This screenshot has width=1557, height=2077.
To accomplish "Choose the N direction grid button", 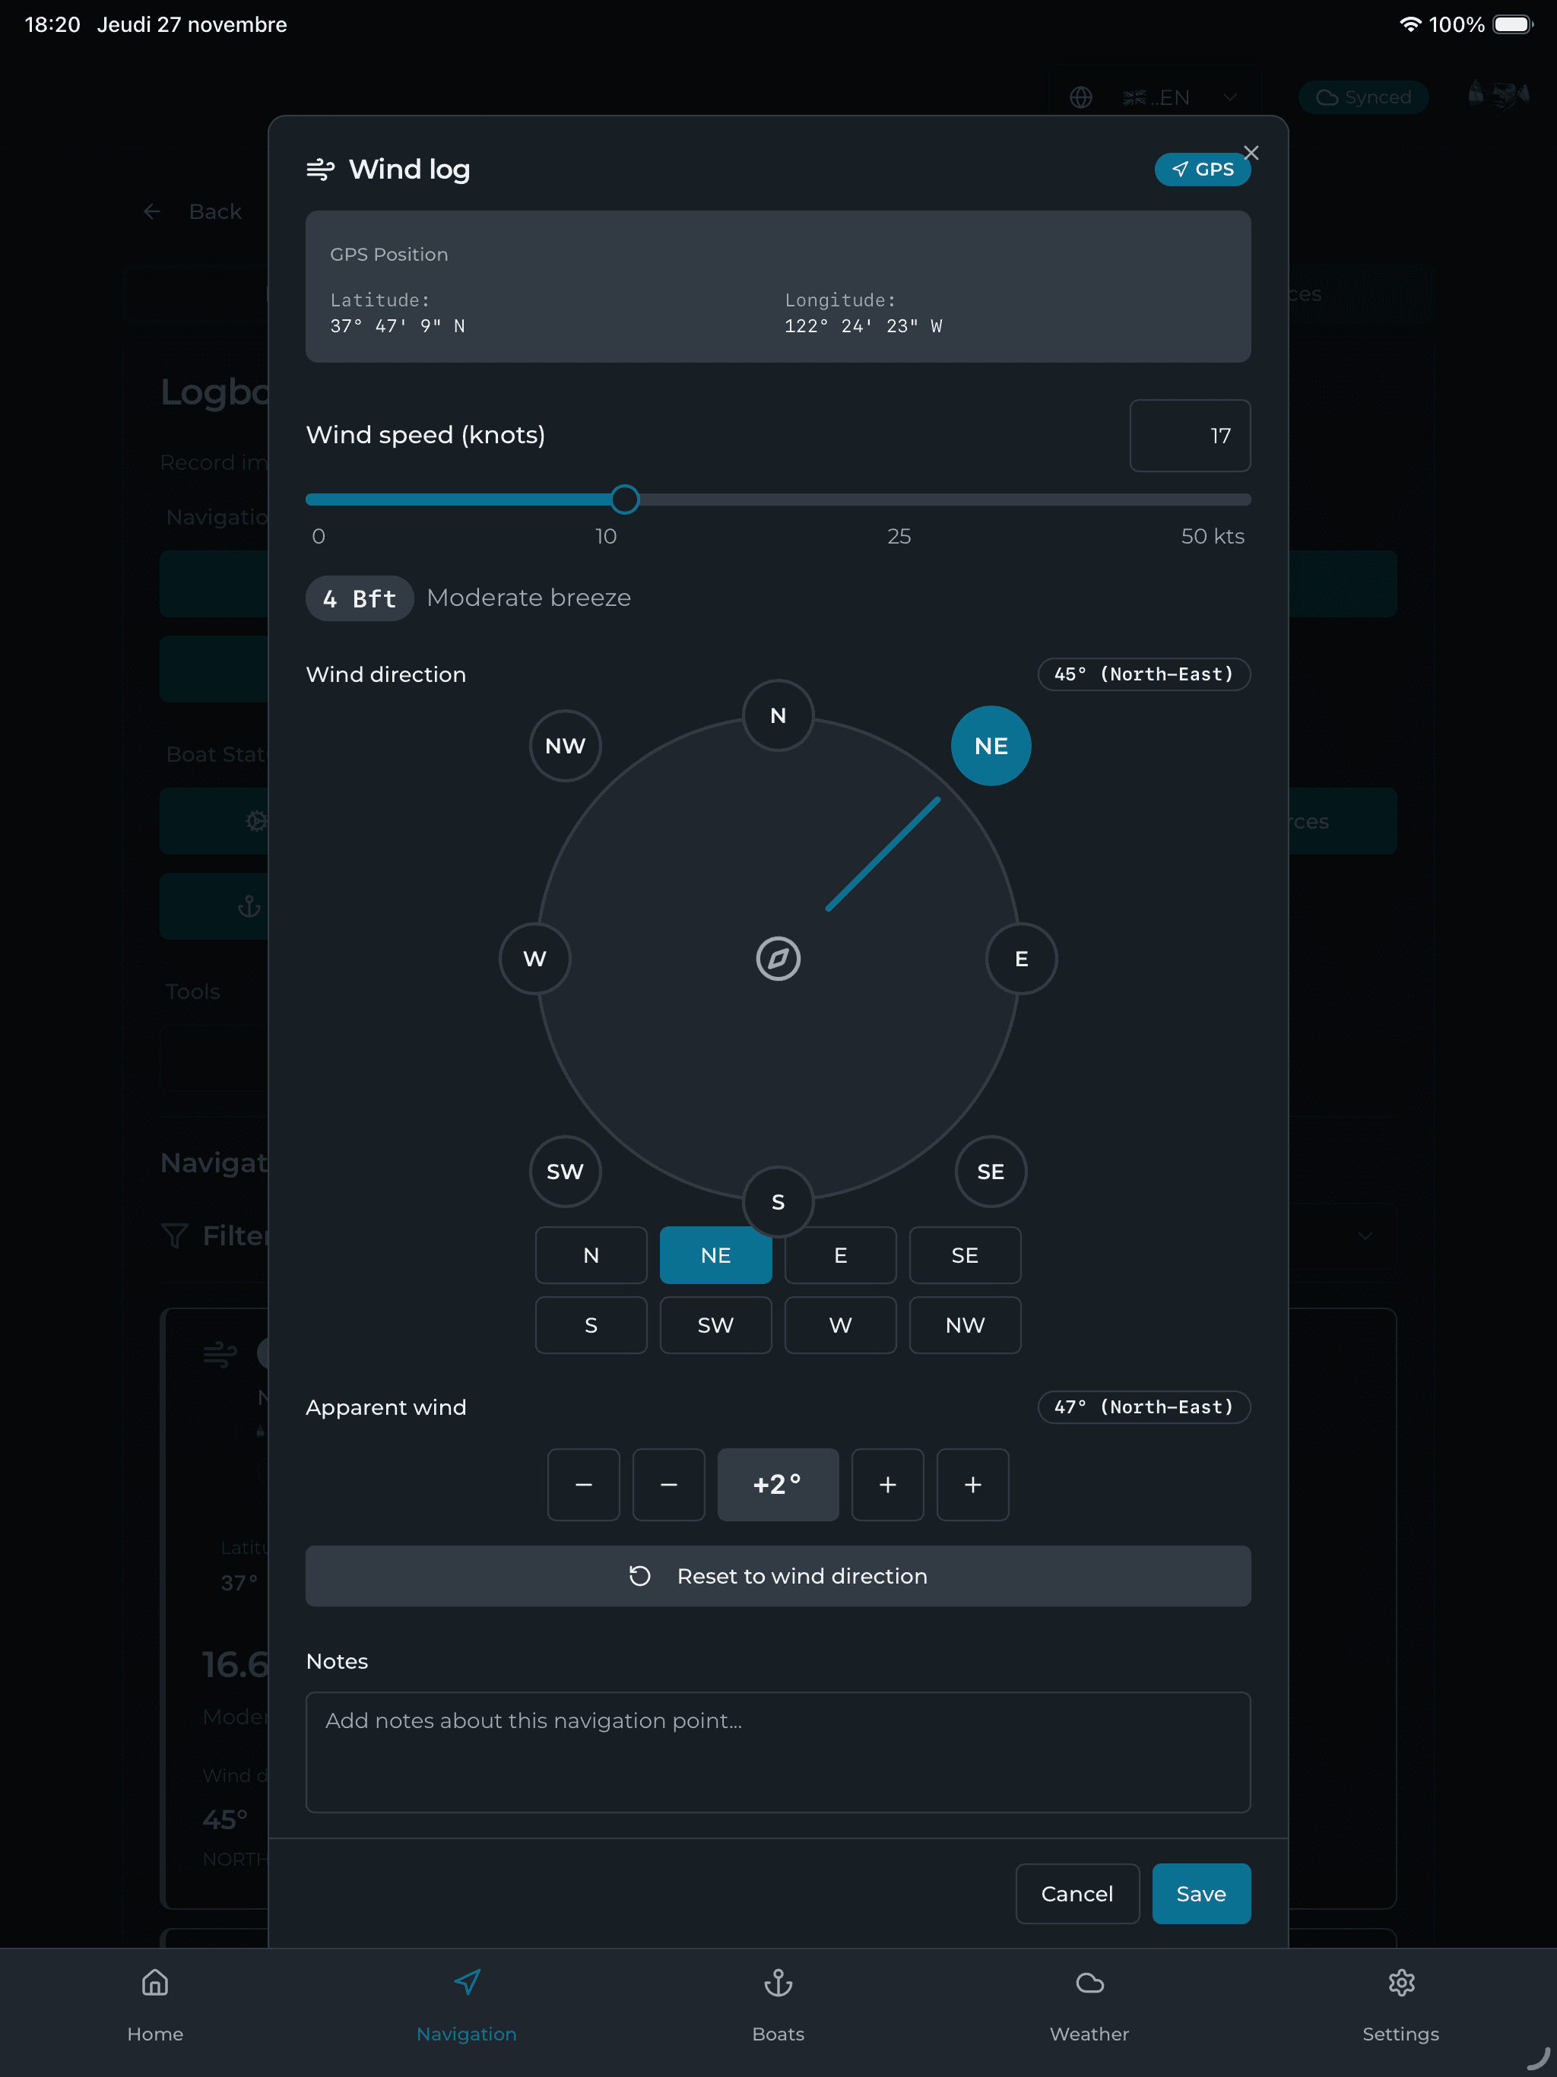I will [591, 1255].
